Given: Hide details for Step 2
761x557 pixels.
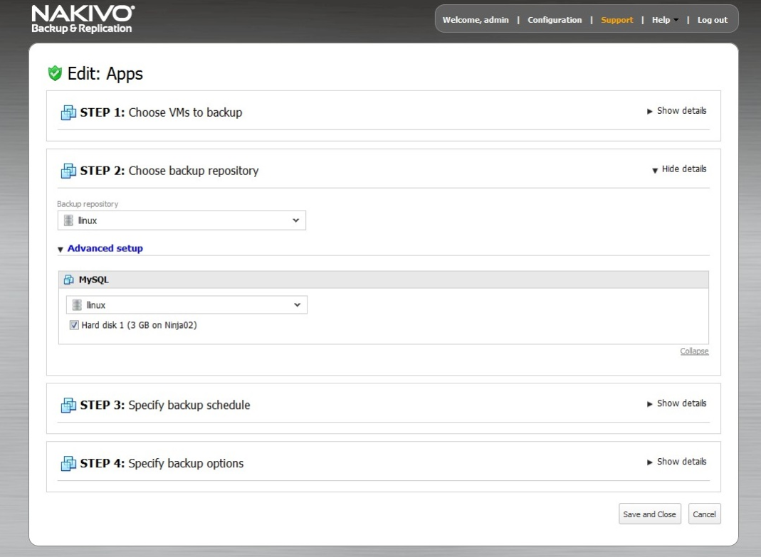Looking at the screenshot, I should (x=679, y=169).
